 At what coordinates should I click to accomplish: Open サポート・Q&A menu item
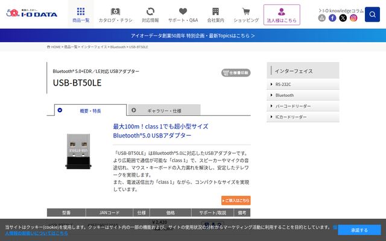tap(183, 15)
